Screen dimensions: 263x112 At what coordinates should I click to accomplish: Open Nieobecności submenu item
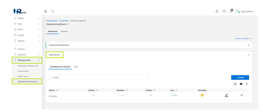[23, 71]
